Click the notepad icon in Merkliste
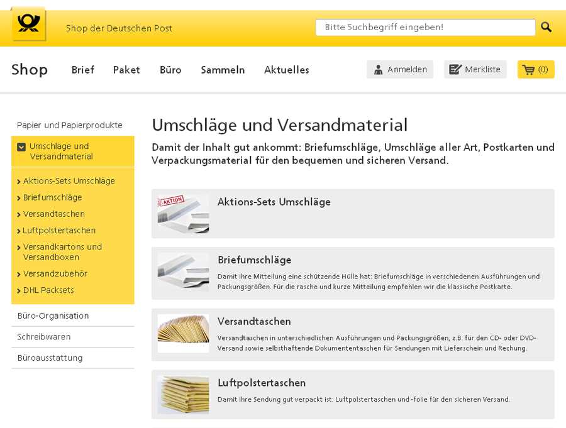The height and width of the screenshot is (428, 566). coord(455,69)
